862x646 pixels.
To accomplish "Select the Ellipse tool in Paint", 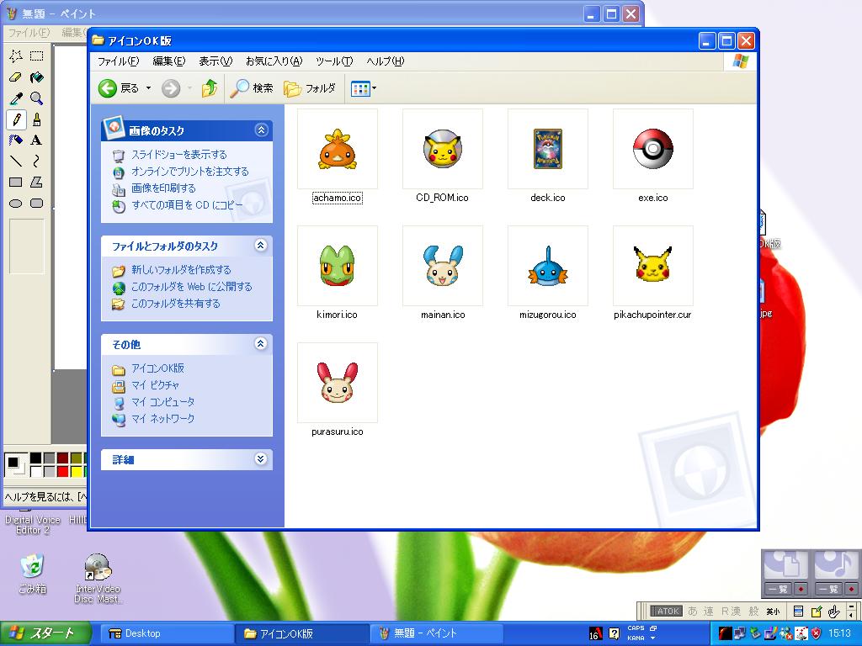I will click(16, 204).
